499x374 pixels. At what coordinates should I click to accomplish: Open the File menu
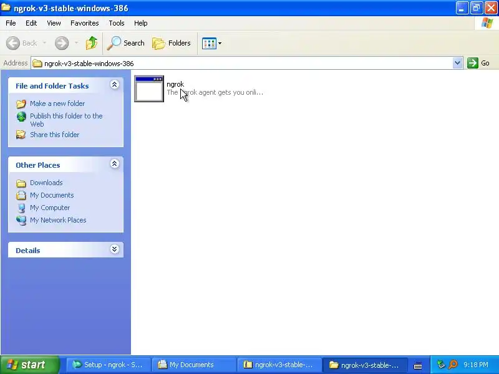tap(11, 23)
